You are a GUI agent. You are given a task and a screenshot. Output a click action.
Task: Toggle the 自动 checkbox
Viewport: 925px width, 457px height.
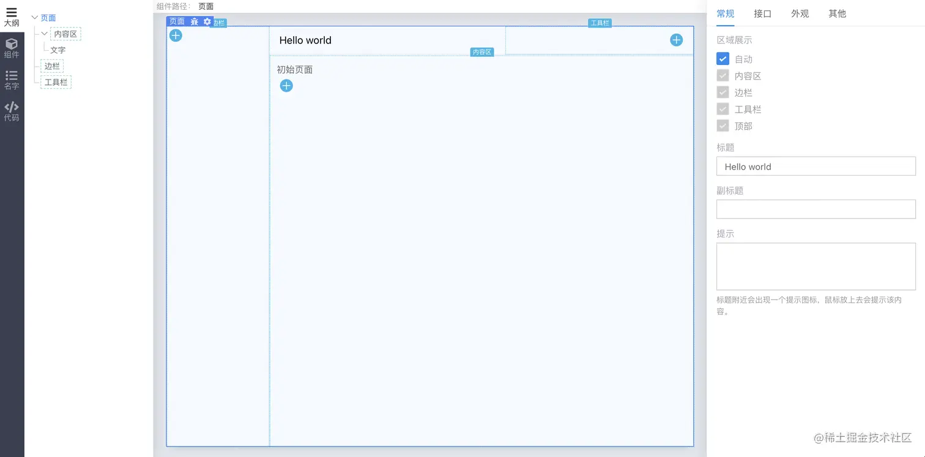pyautogui.click(x=723, y=59)
